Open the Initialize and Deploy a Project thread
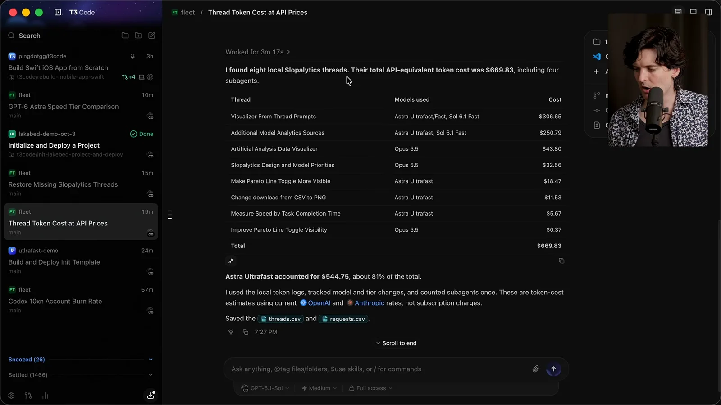The image size is (721, 405). [81, 144]
